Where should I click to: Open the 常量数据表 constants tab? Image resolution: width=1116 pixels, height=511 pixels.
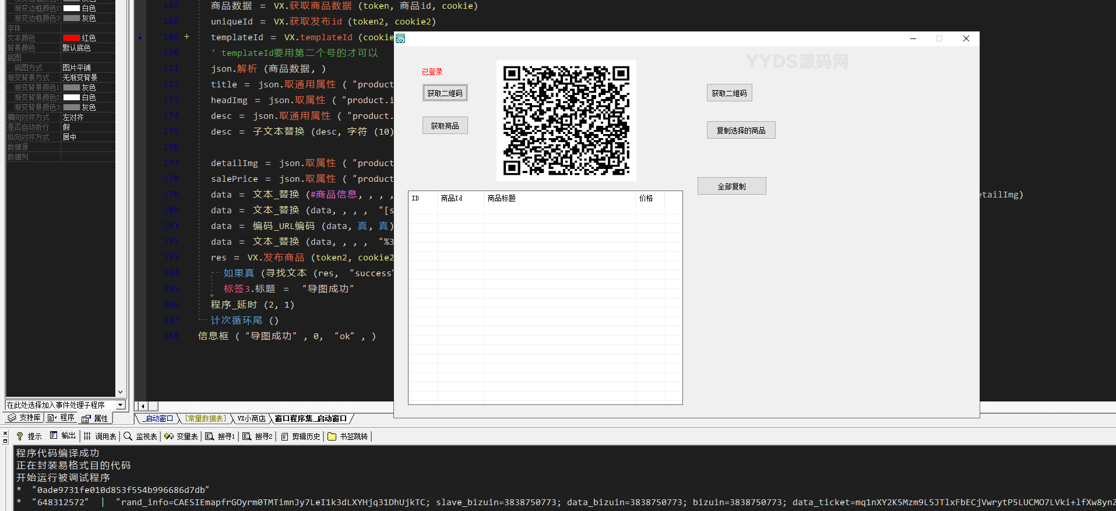pos(206,418)
